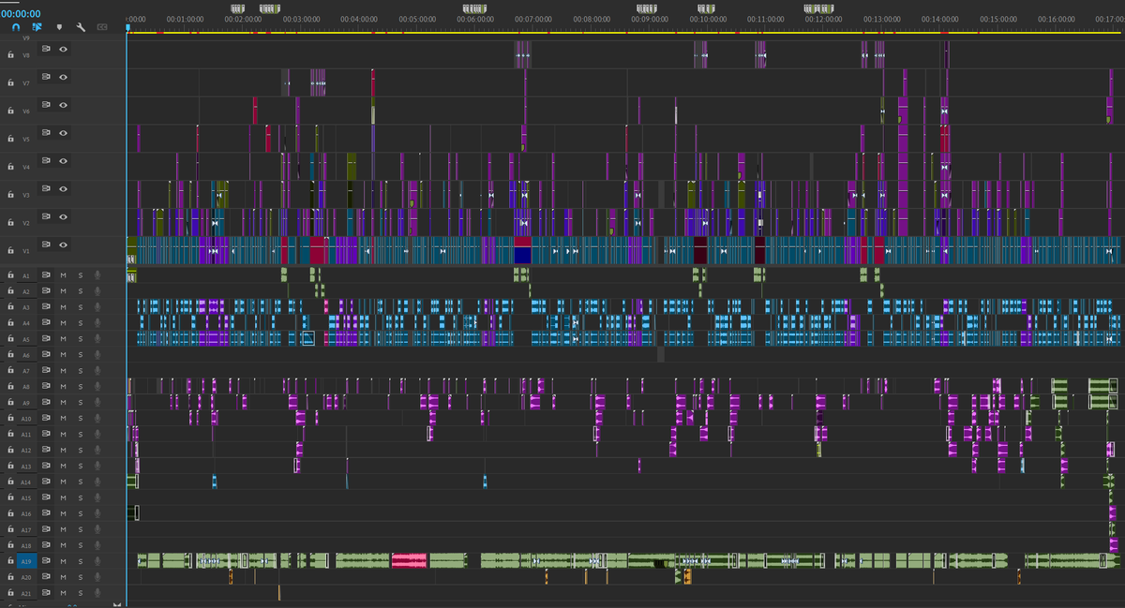Click voice-over record mic on A8
Viewport: 1125px width, 608px height.
click(x=97, y=386)
